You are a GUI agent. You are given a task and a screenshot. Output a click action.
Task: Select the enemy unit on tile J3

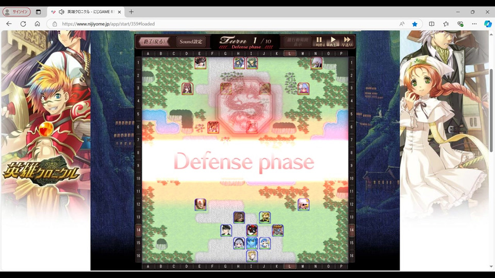click(x=265, y=89)
